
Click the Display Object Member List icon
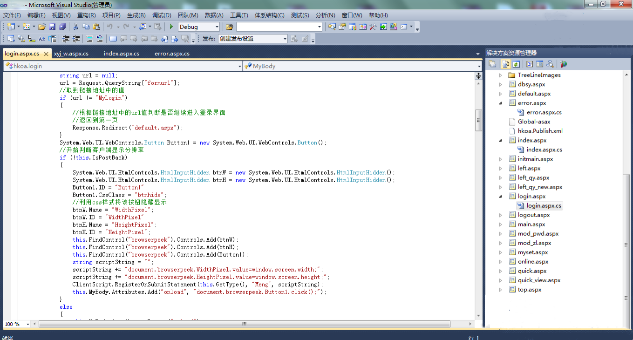pos(10,39)
